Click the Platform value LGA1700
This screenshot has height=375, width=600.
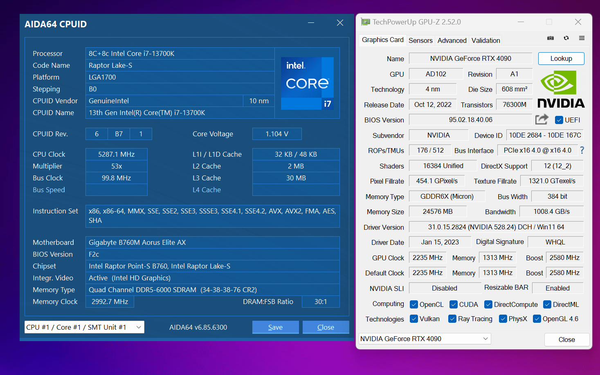(x=180, y=77)
